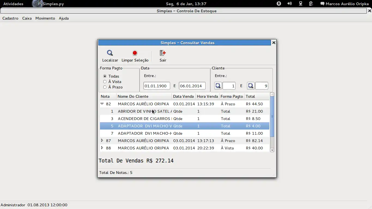Click chat bubble icon beside Marcos Aurélio Oripka
Image resolution: width=372 pixels, height=209 pixels.
coord(322,4)
